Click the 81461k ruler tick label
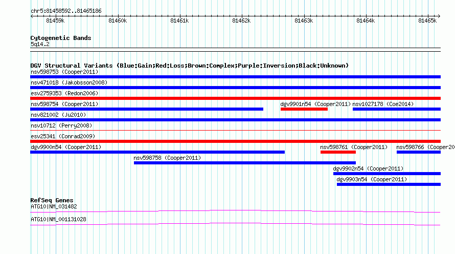455x254 pixels. [x=179, y=20]
